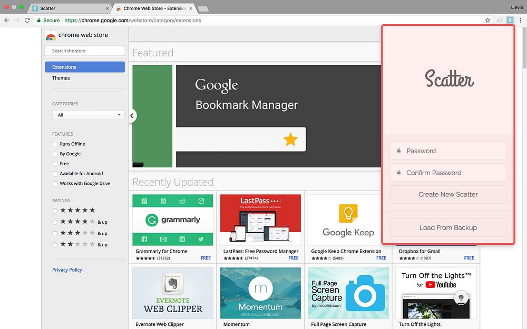The width and height of the screenshot is (527, 329).
Task: Check Available for Android filter
Action: tap(55, 174)
